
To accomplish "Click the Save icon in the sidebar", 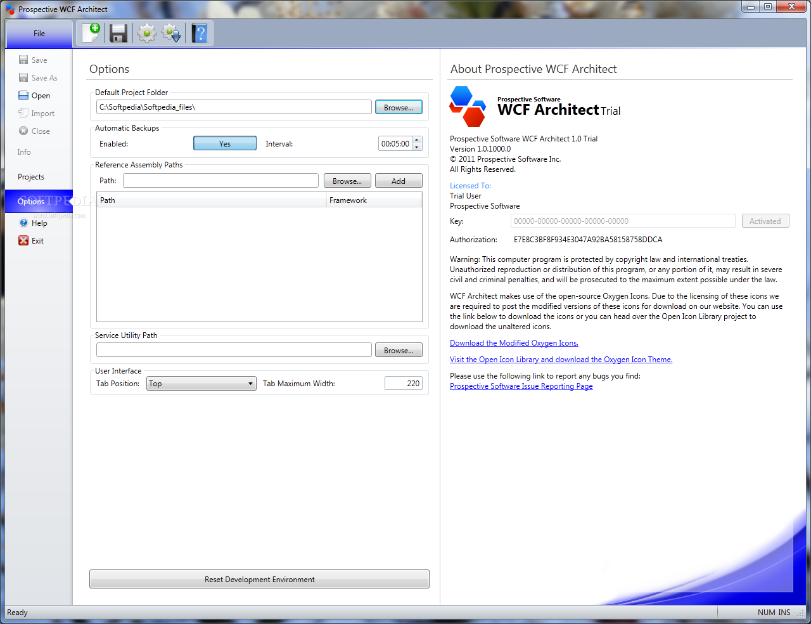I will (23, 60).
